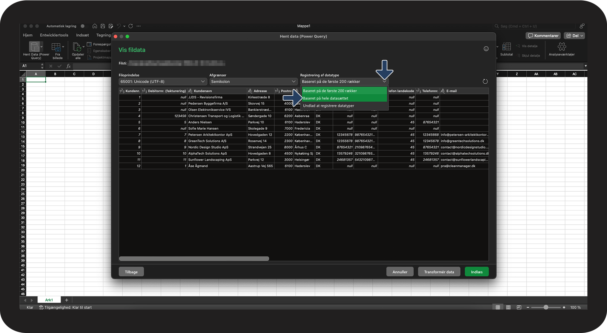Select 'Baseret på hele datasættet' option
The height and width of the screenshot is (333, 607).
click(x=344, y=98)
